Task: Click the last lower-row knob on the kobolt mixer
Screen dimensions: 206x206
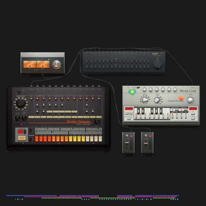Action: coord(149,67)
